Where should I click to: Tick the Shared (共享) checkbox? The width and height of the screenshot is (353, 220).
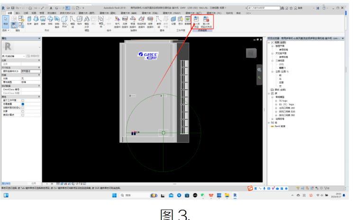[x=23, y=111]
